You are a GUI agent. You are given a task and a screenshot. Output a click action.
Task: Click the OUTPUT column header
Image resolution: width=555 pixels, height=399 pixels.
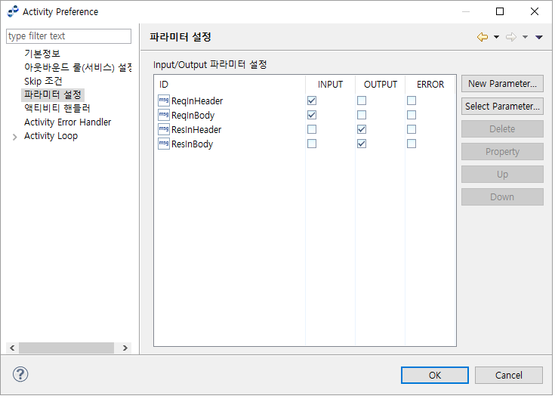381,85
